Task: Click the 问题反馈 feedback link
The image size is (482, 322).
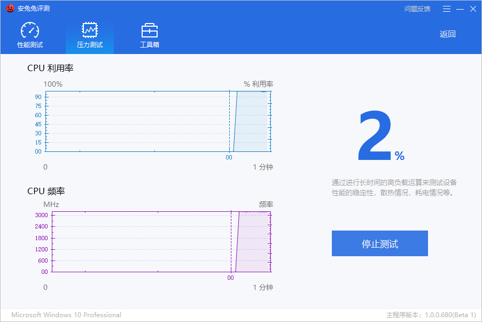Action: 417,9
